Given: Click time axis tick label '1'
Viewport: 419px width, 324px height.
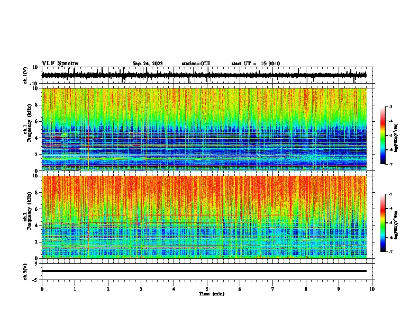Looking at the screenshot, I should point(75,289).
